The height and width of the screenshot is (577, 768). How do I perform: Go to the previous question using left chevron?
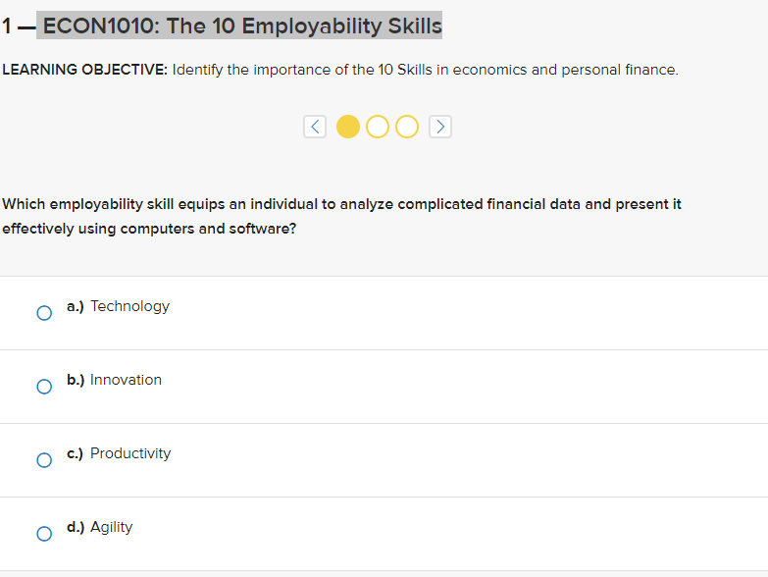point(315,127)
